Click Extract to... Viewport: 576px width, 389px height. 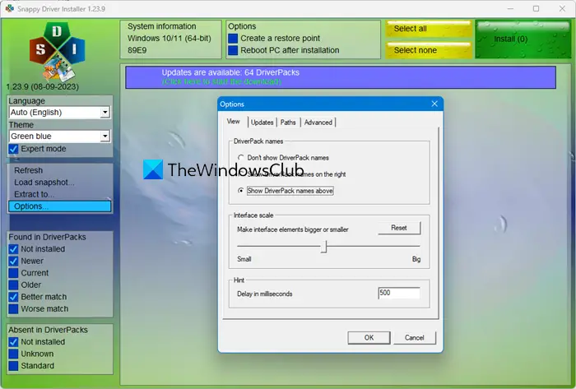point(59,194)
